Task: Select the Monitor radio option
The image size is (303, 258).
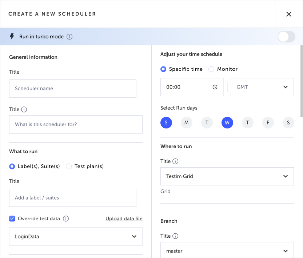Action: (211, 69)
